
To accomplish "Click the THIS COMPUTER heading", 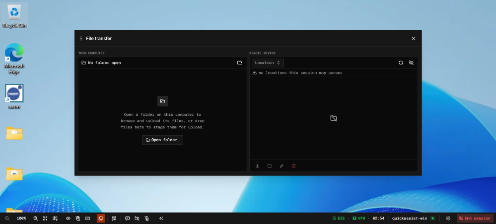I will [x=91, y=53].
